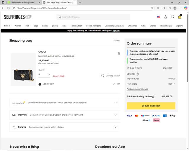Select the NERO/NERO black color swatch
The height and width of the screenshot is (151, 189).
tap(40, 84)
